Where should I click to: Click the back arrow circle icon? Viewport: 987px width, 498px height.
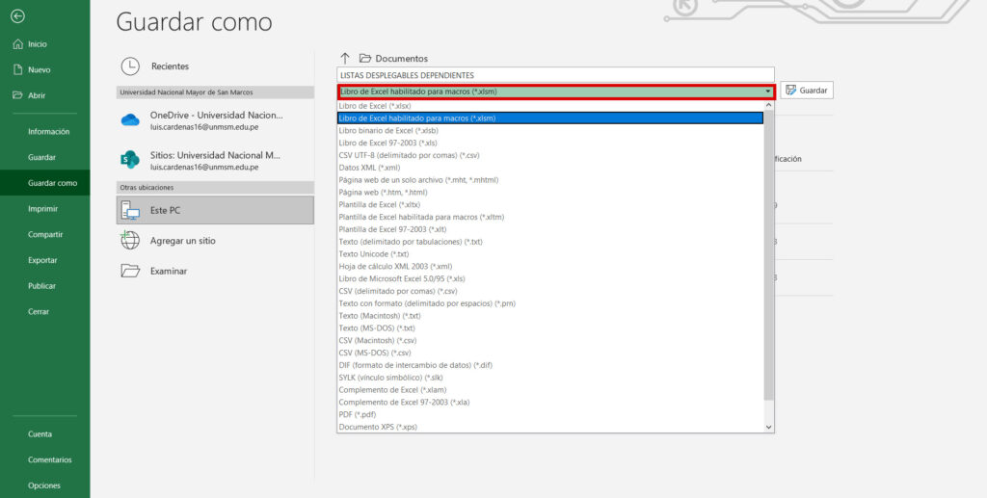click(17, 16)
